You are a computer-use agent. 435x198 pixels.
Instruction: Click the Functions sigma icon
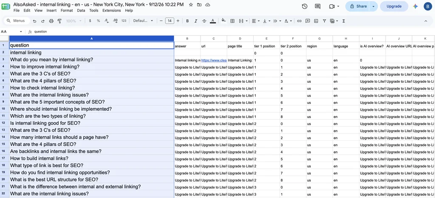(x=344, y=21)
